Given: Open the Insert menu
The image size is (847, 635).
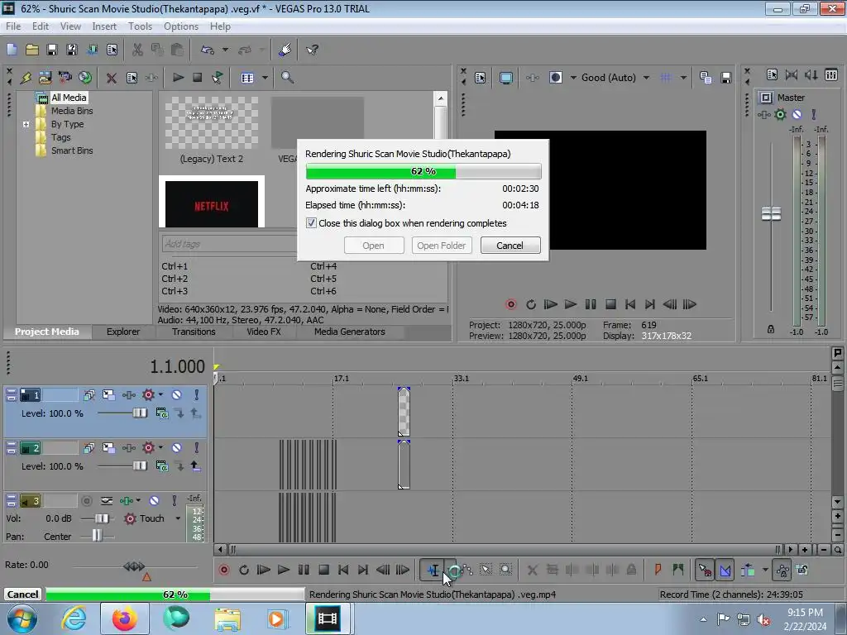Looking at the screenshot, I should coord(104,26).
